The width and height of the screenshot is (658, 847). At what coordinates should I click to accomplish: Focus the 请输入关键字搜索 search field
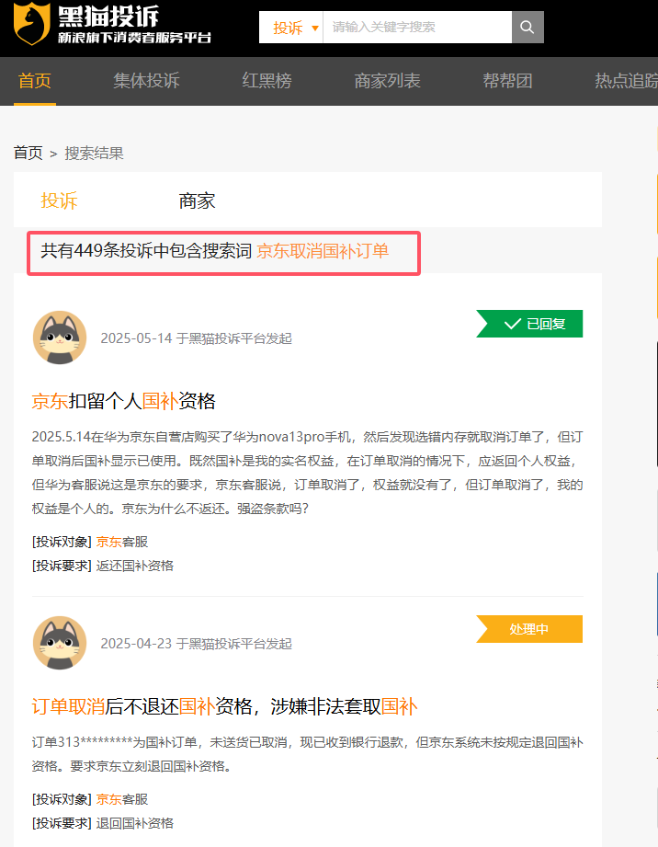pyautogui.click(x=417, y=27)
